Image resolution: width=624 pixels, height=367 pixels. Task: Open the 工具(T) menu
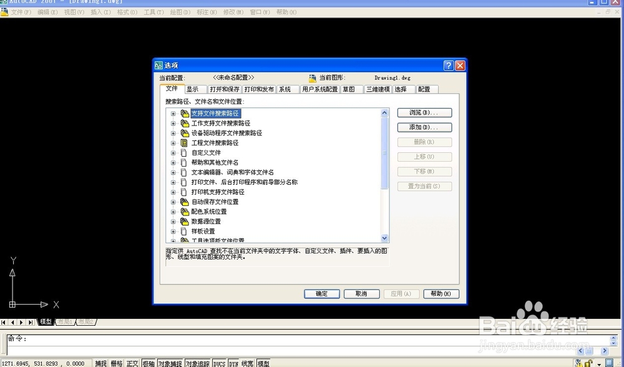point(154,12)
